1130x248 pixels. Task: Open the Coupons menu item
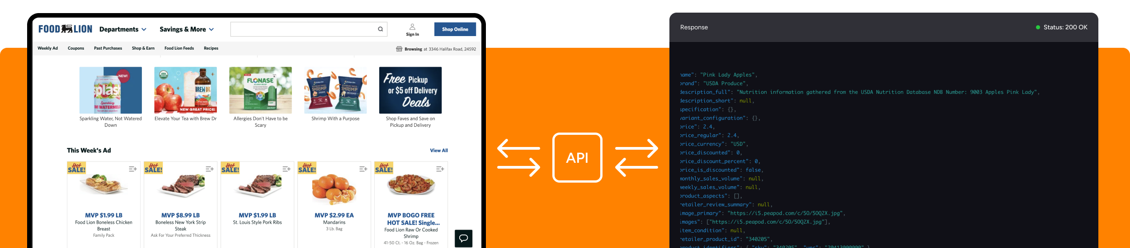[76, 48]
